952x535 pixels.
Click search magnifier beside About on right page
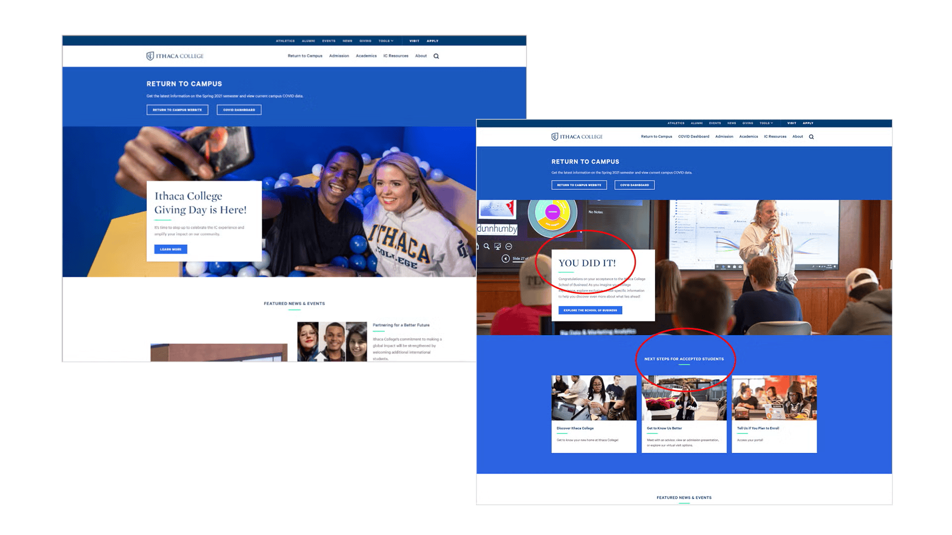tap(812, 137)
